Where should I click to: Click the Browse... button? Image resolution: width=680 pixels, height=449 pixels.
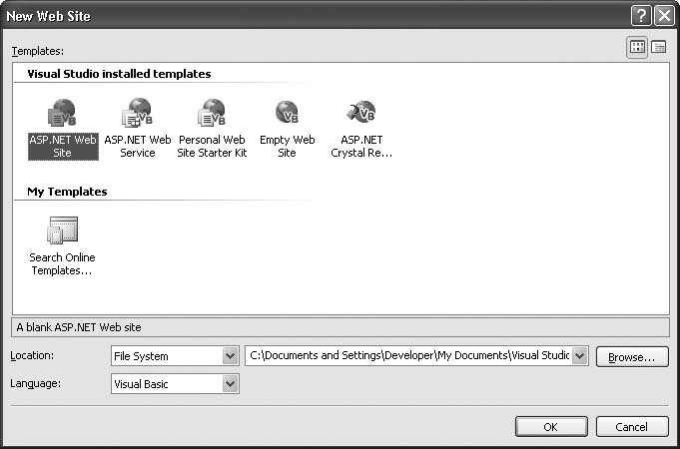point(632,357)
